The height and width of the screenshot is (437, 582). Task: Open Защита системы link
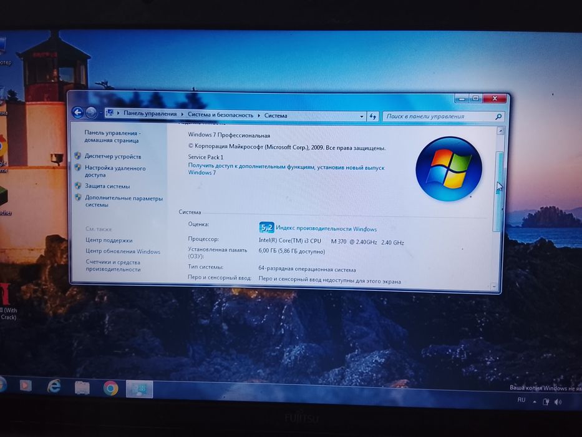click(107, 186)
